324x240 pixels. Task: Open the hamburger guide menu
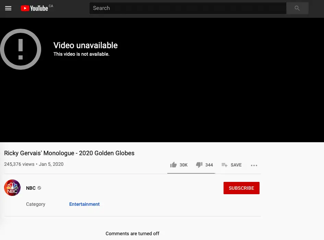tap(8, 8)
